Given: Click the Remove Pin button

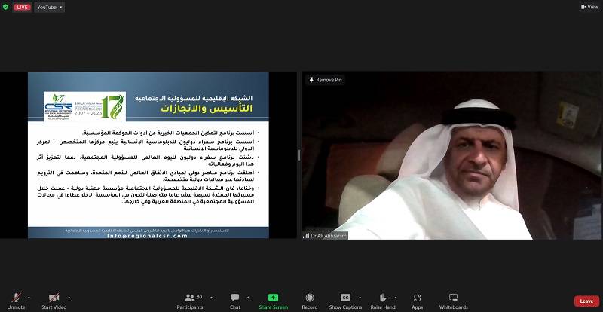Looking at the screenshot, I should point(325,80).
